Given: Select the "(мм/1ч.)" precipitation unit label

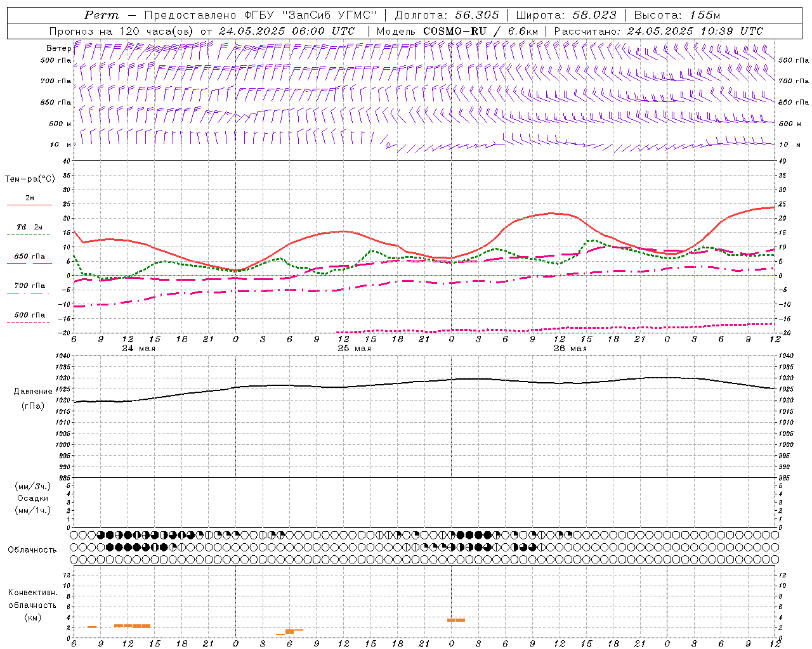Looking at the screenshot, I should click(x=33, y=510).
